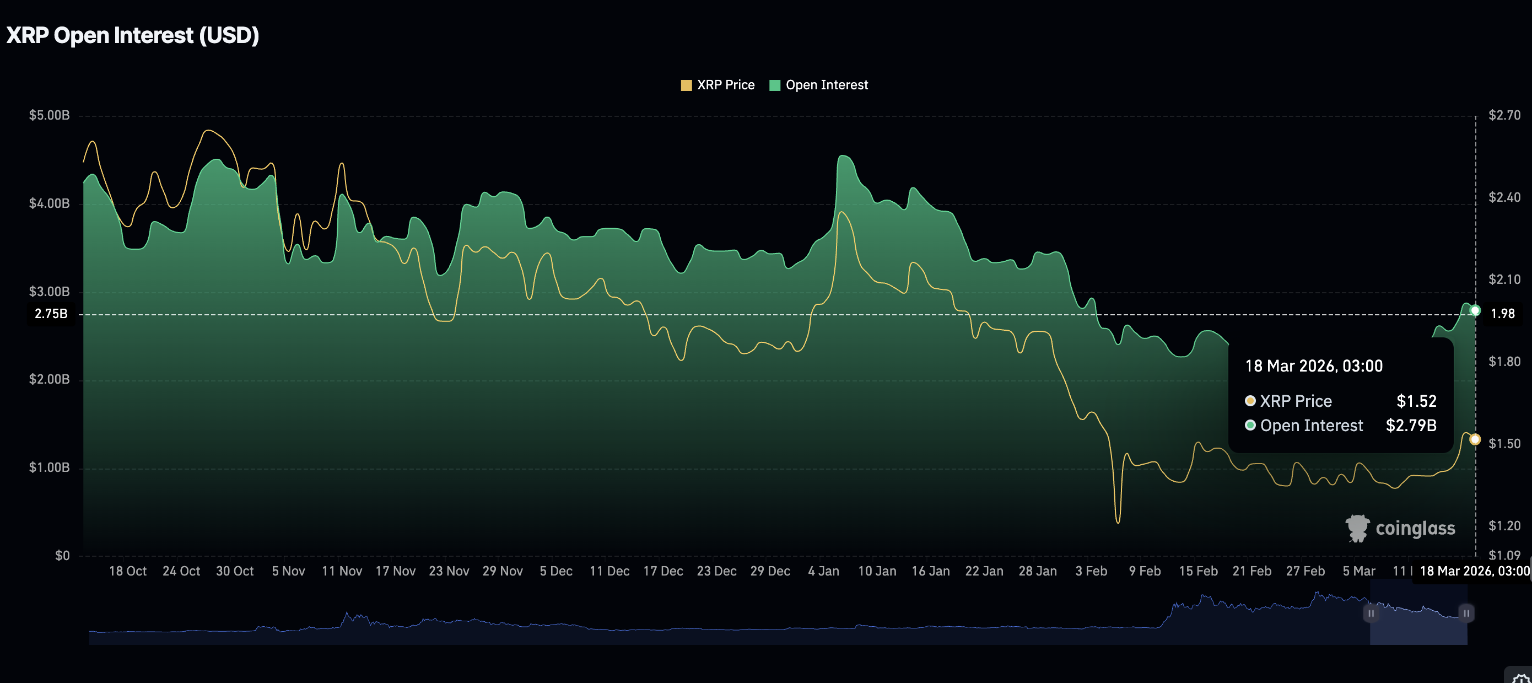Click the green Open Interest legend swatch
This screenshot has width=1532, height=683.
coord(774,85)
